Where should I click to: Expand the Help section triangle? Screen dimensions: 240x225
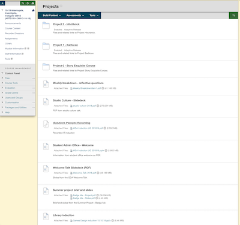(x=2, y=112)
